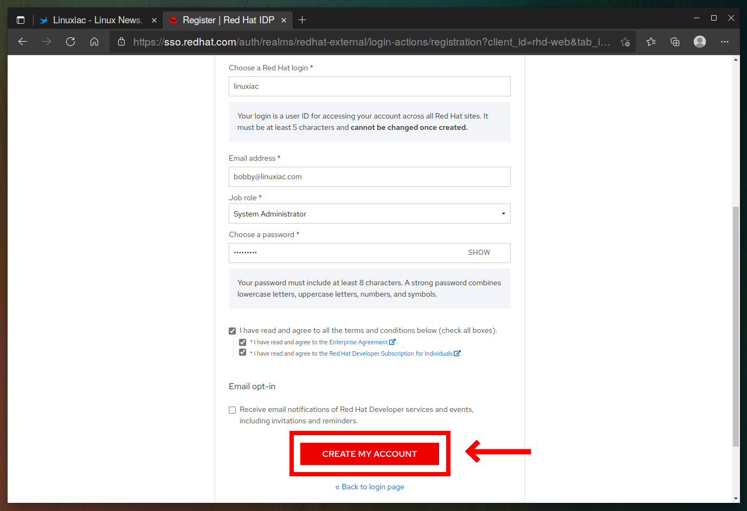Enable Red Hat Developer email notifications
Screen dimensions: 747x511
(x=232, y=410)
